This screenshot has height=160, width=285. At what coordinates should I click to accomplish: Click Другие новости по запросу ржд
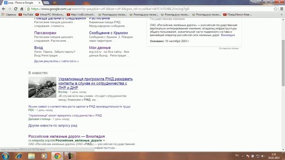point(53,125)
